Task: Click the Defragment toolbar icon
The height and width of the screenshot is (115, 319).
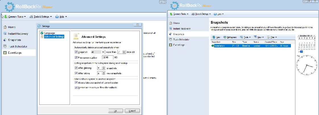Action: [225, 37]
